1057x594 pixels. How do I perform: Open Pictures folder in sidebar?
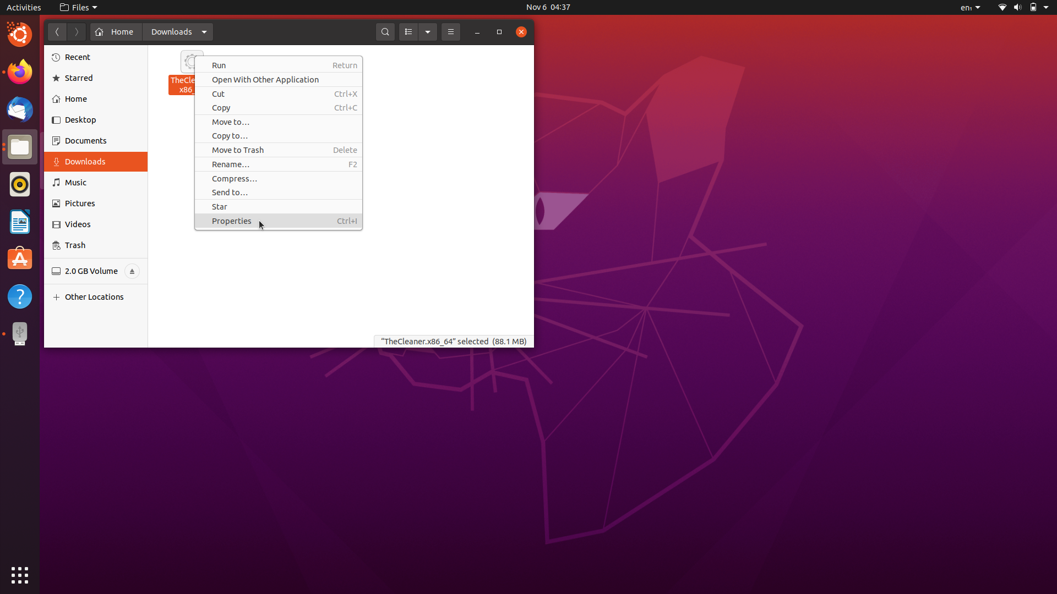click(x=96, y=204)
